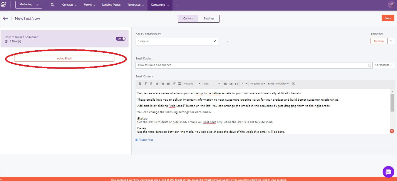Screen dimensions: 397x181
Task: Click the emoji icon in the subject field
Action: (x=369, y=65)
